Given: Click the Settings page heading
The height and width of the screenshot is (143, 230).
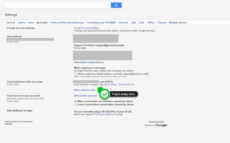Looking at the screenshot, I should [x=11, y=15].
